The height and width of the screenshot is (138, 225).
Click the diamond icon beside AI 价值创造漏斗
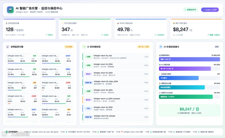[161, 47]
